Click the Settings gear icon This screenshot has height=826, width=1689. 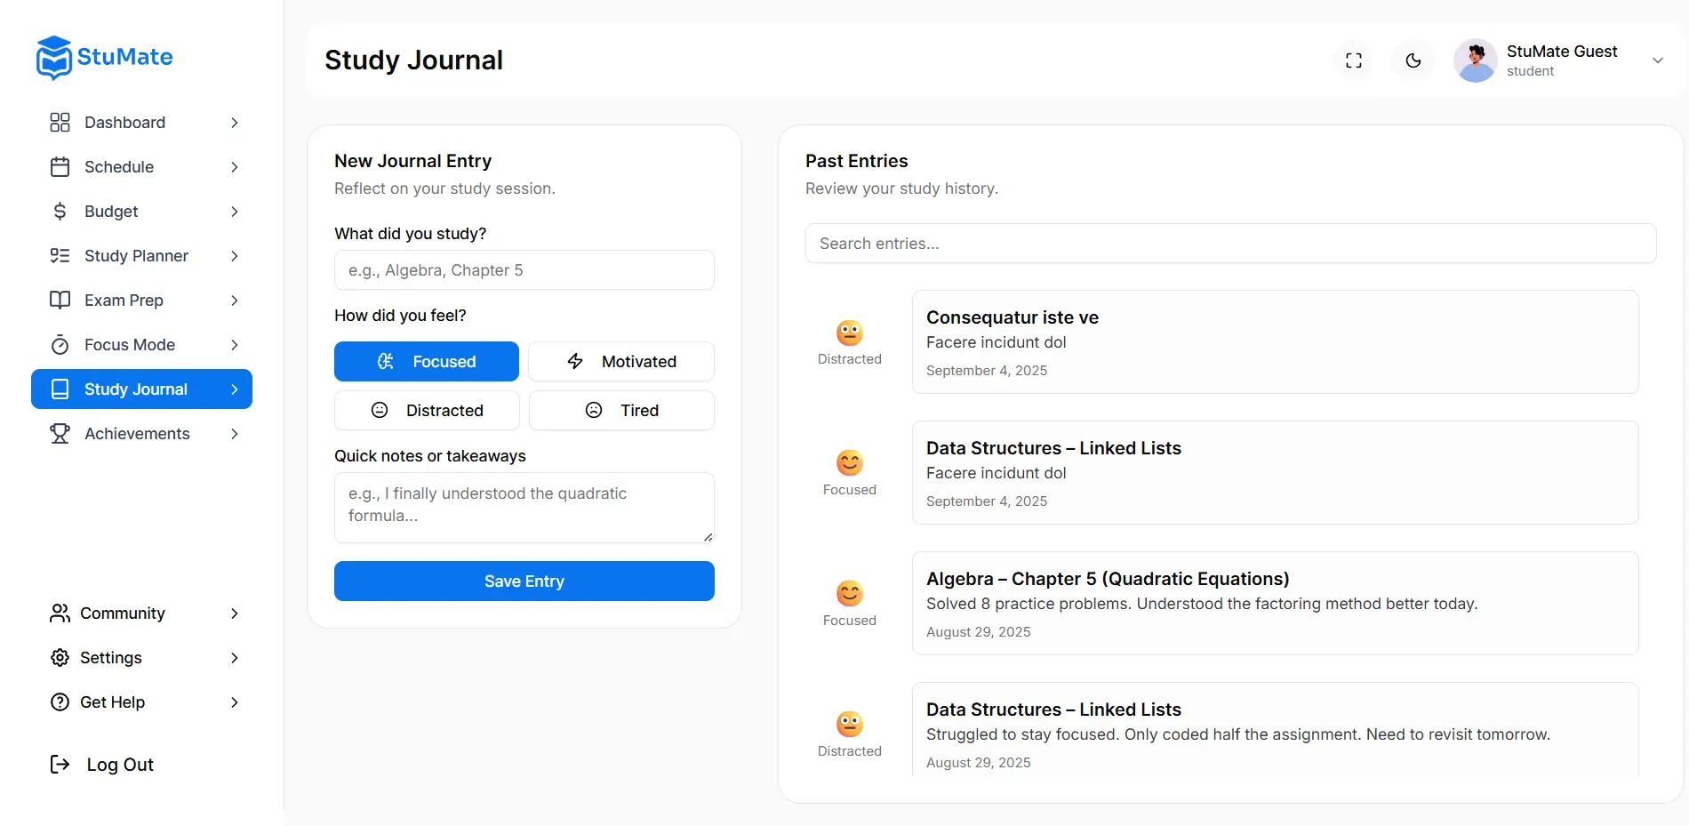coord(60,658)
